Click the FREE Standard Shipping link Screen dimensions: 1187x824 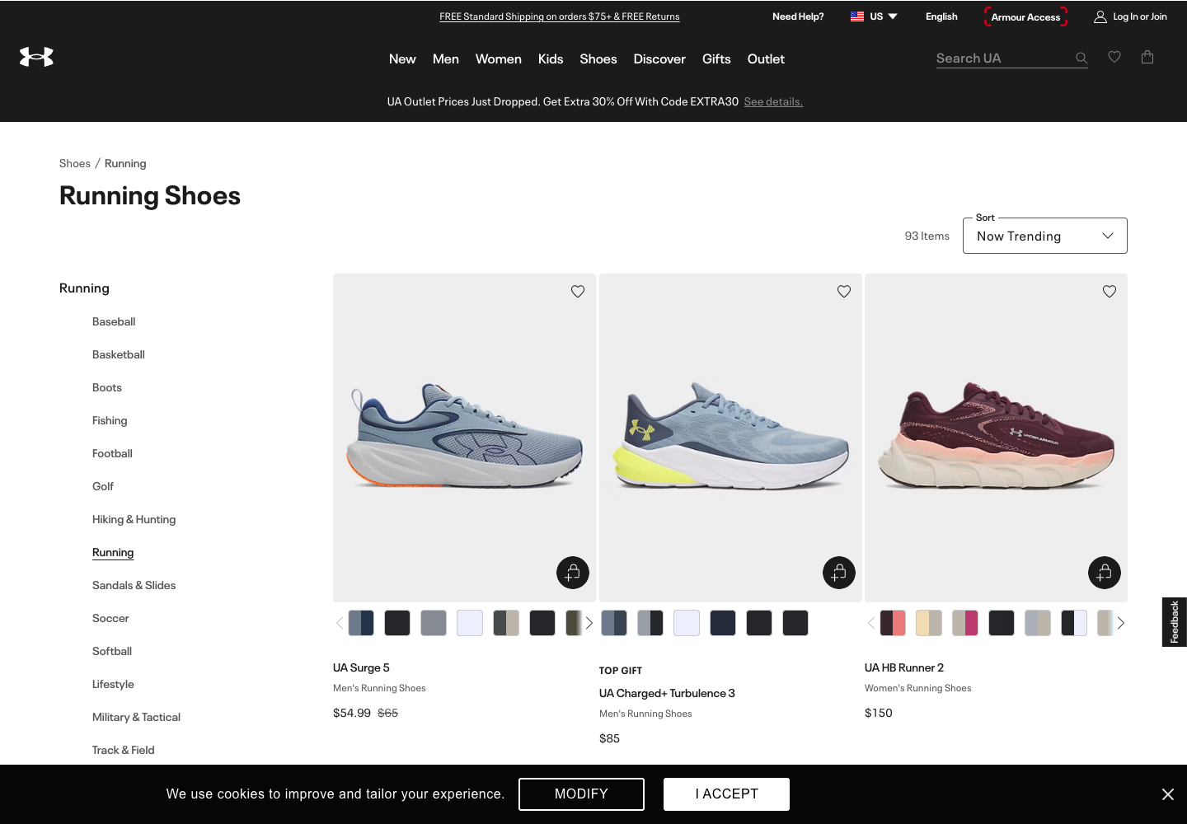560,16
